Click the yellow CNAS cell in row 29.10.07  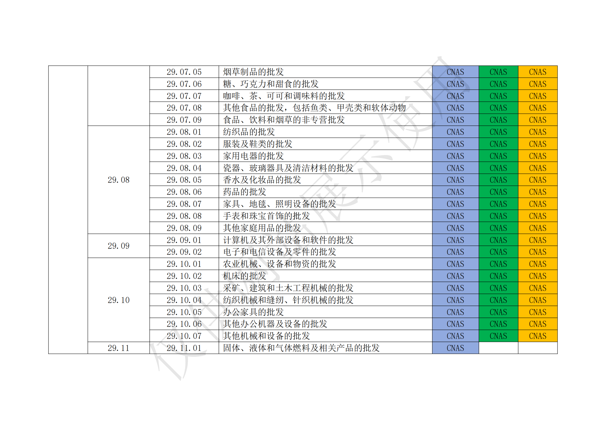[x=538, y=336]
